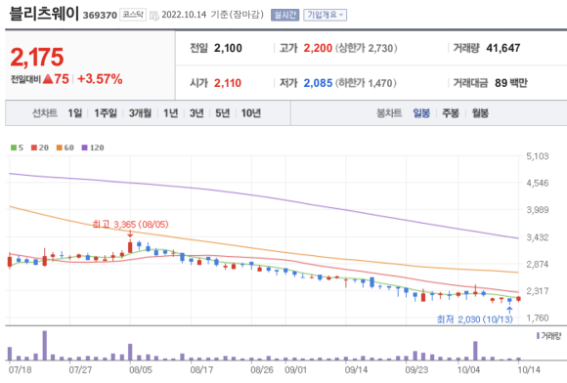Viewport: 567px width, 383px height.
Task: Choose the 일봉 candle chart
Action: coord(421,113)
